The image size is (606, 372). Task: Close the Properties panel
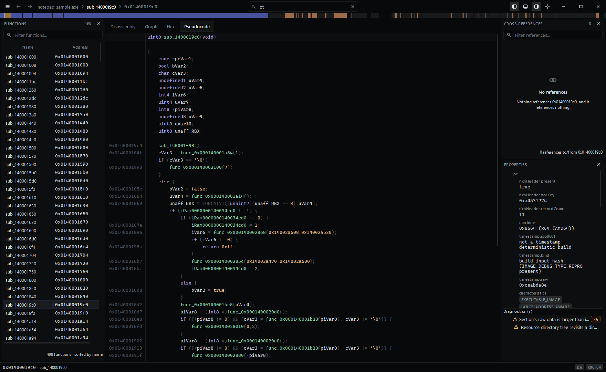[599, 164]
